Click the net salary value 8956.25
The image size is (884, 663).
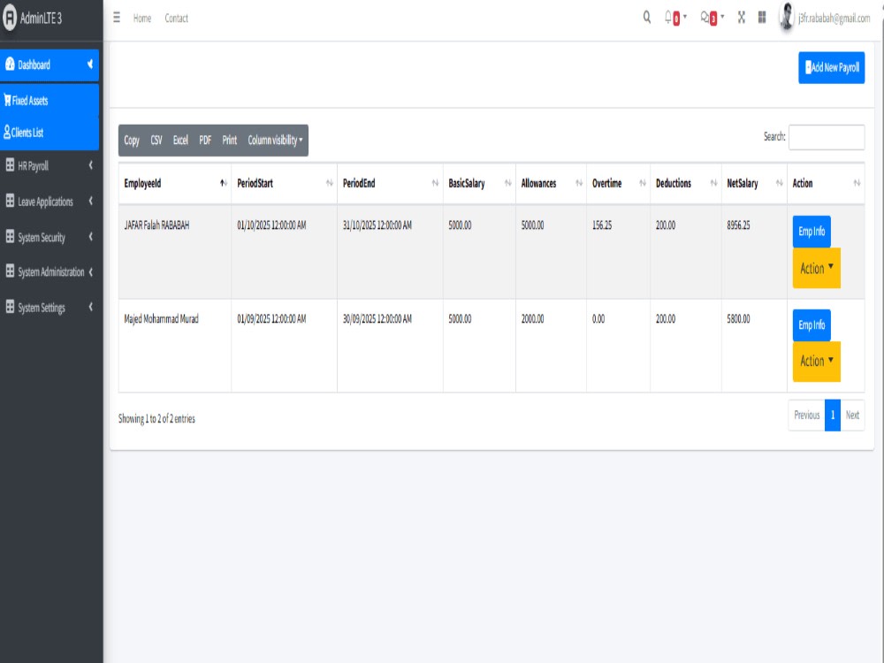pyautogui.click(x=738, y=225)
